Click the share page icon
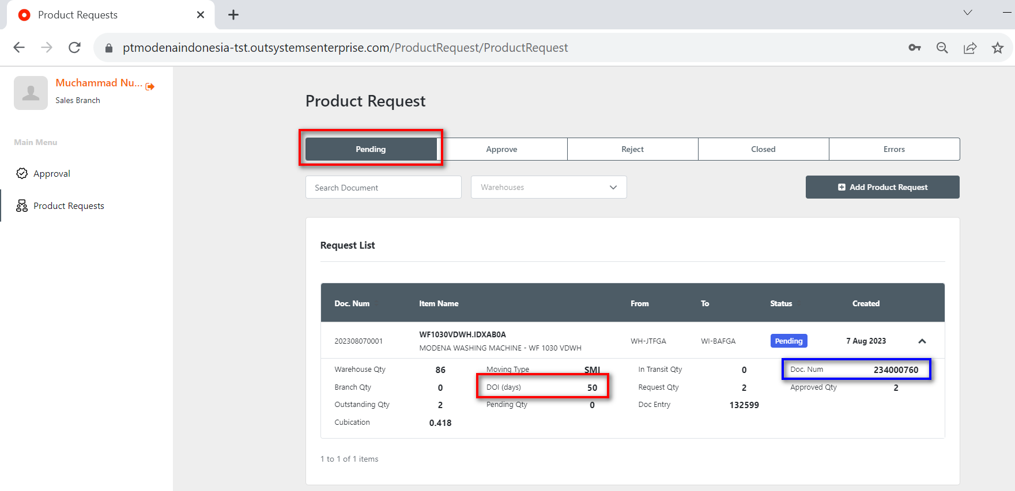The height and width of the screenshot is (491, 1015). [970, 48]
